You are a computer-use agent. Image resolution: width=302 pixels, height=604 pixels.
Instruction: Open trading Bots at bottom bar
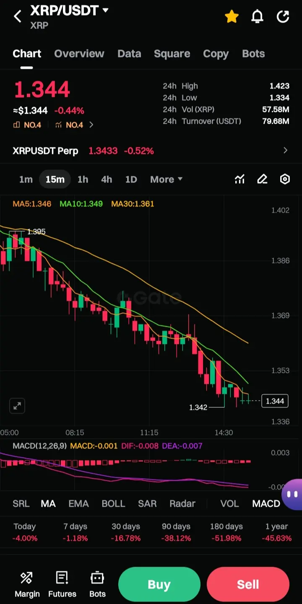coord(97,584)
